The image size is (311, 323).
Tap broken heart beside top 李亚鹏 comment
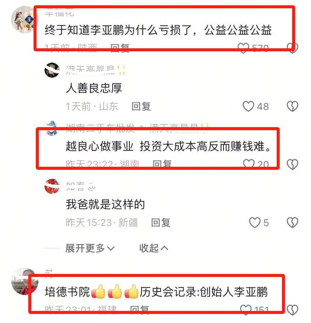point(293,48)
